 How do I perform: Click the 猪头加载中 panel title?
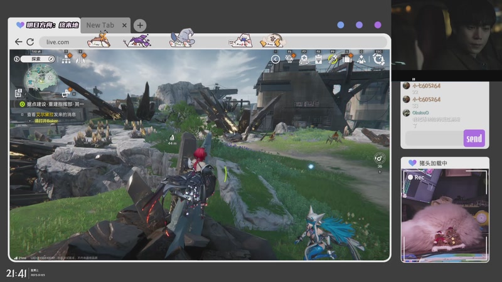[x=433, y=163]
